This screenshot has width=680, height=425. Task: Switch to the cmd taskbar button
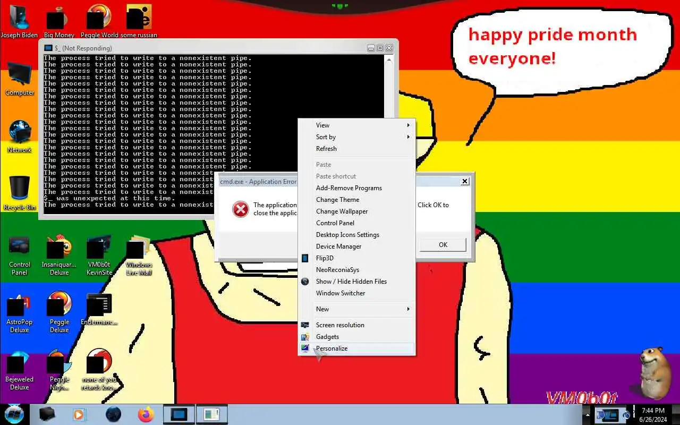point(179,414)
